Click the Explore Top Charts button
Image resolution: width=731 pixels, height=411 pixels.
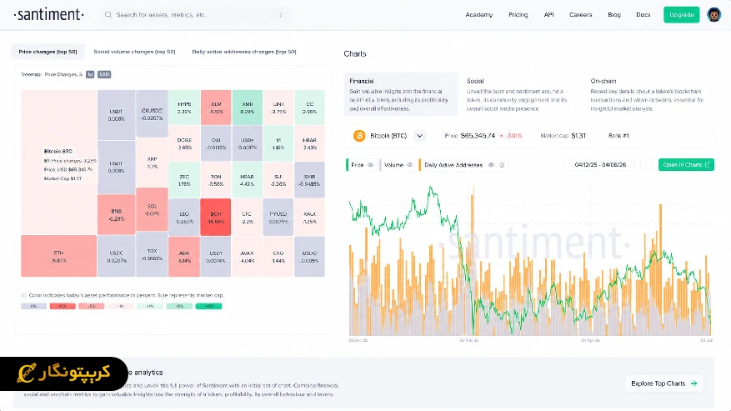click(663, 383)
